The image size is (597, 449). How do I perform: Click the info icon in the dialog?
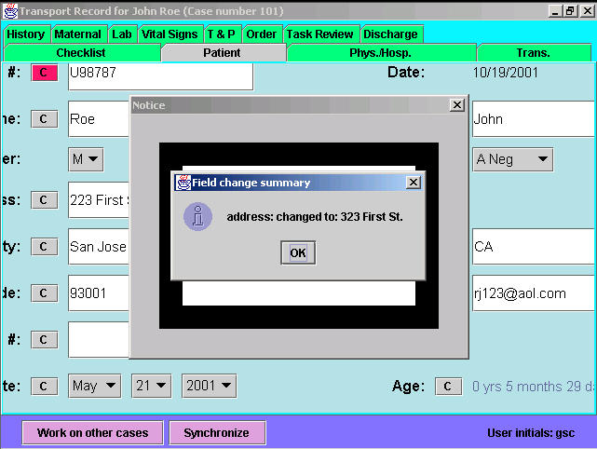point(197,217)
